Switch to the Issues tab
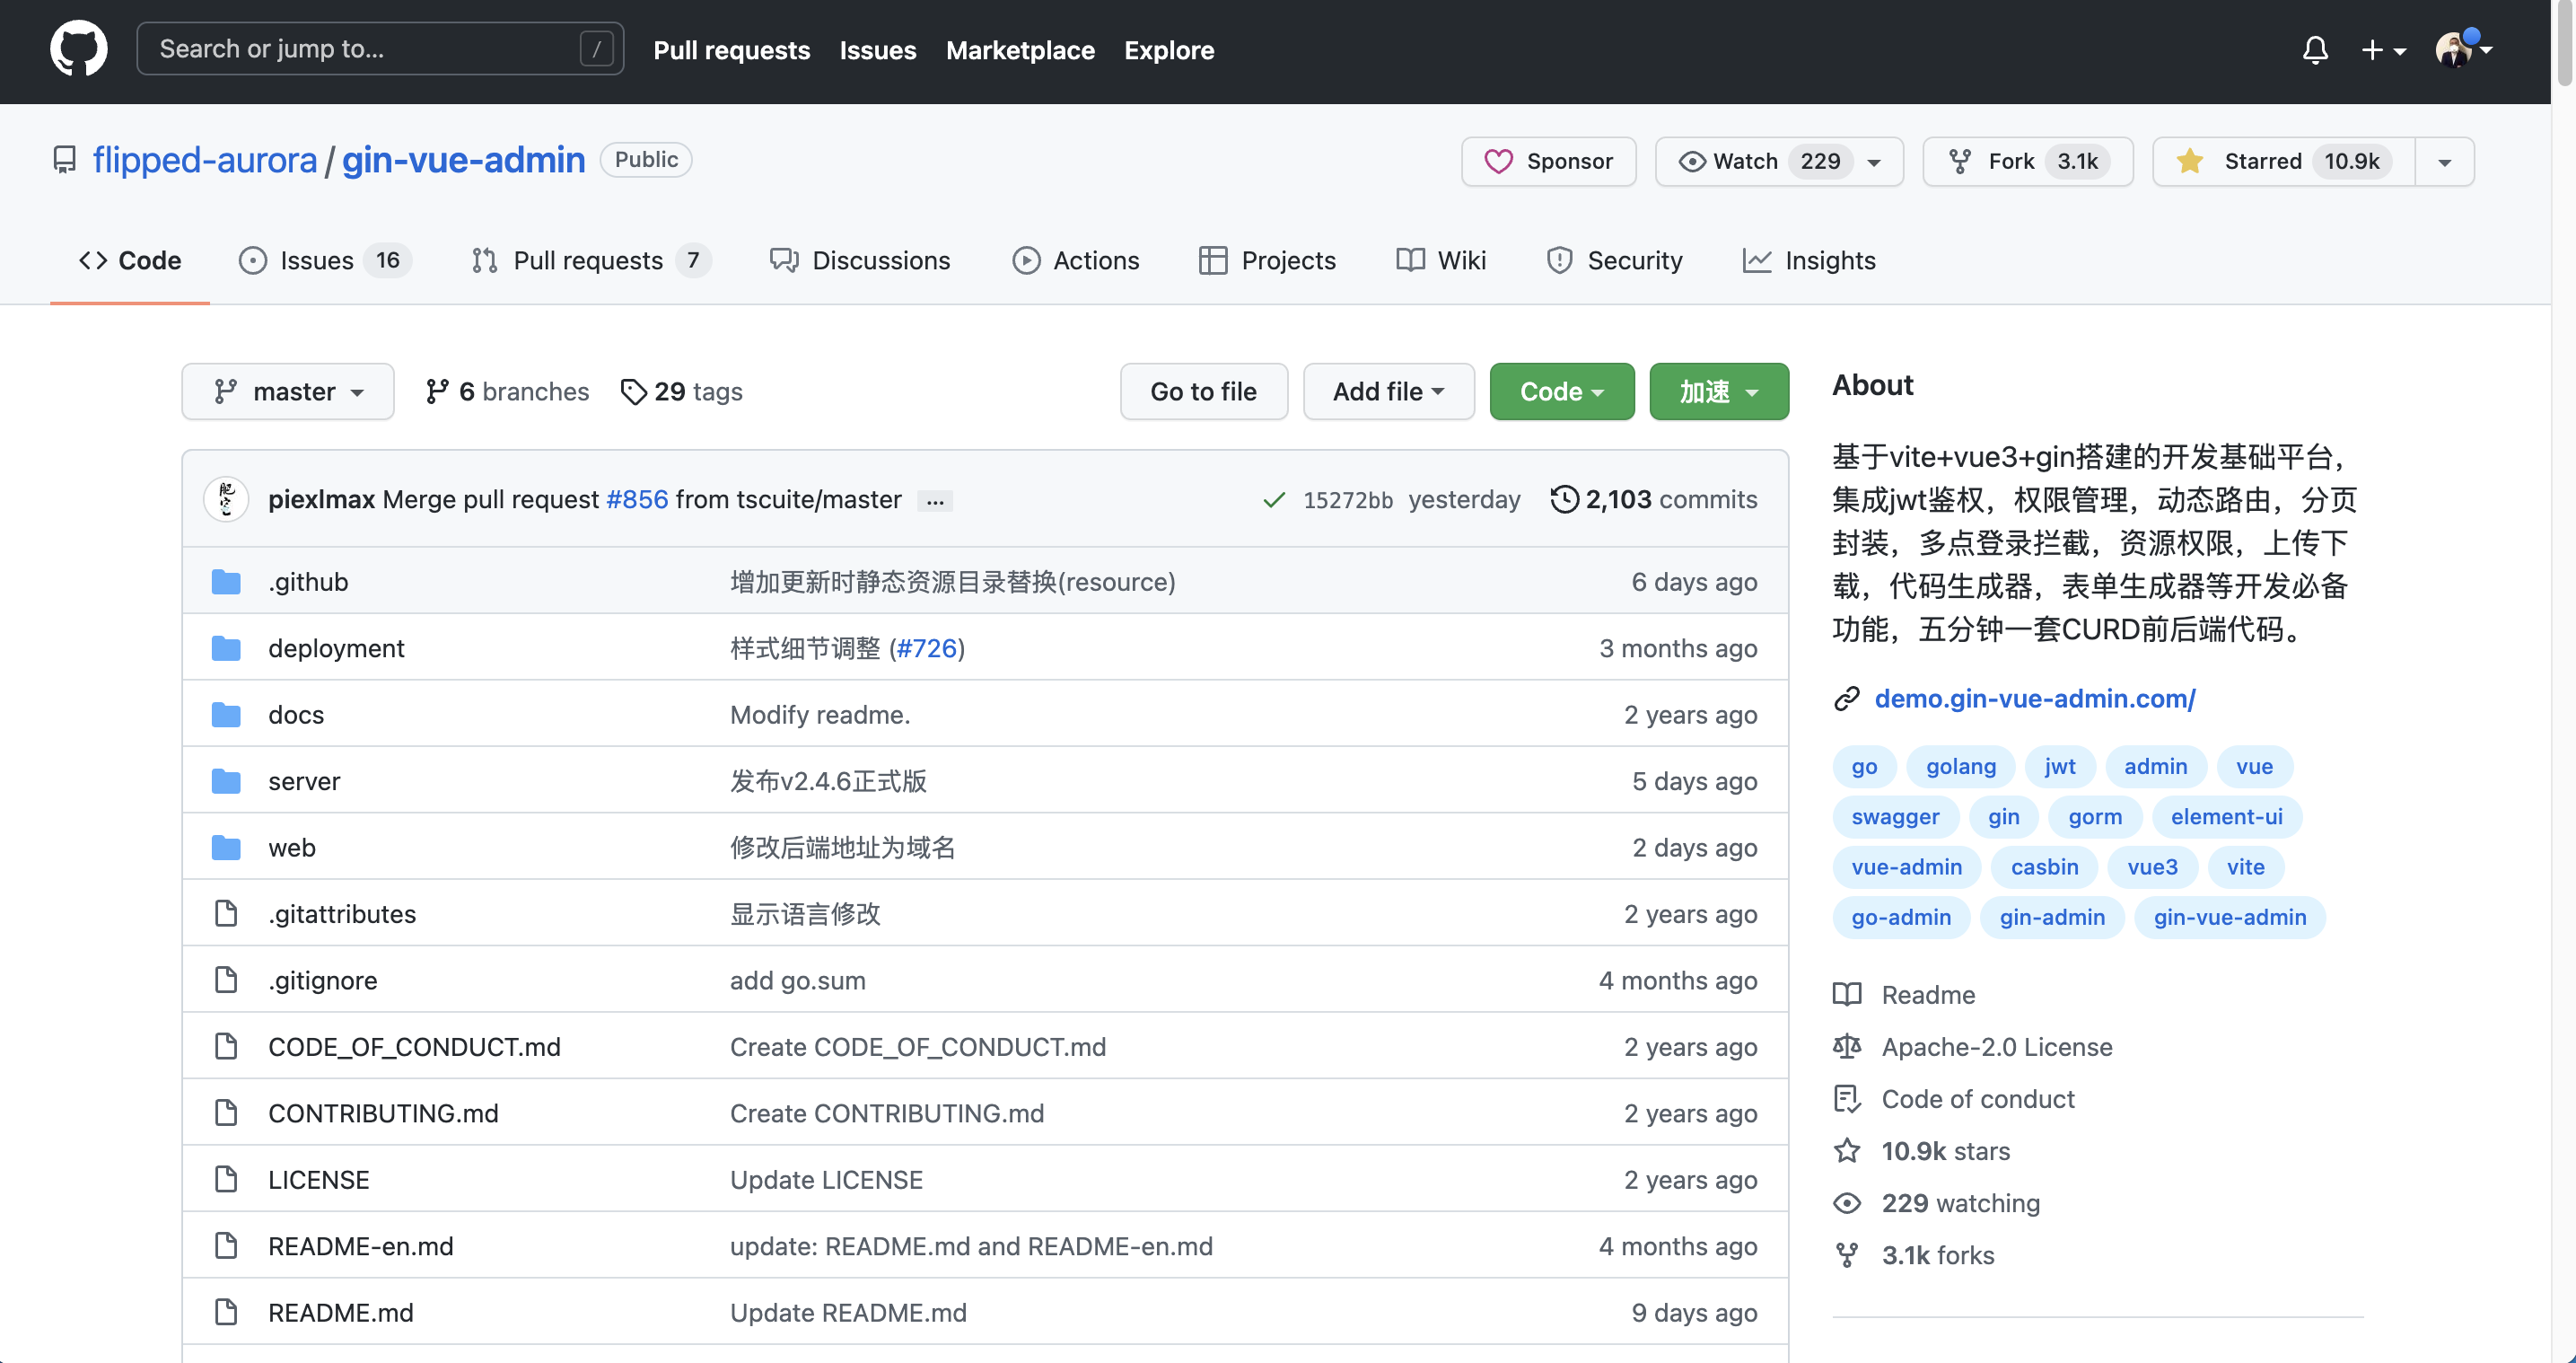 point(318,260)
